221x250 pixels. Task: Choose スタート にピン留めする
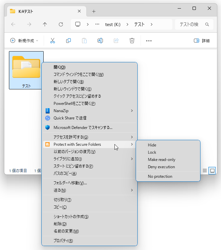[x=89, y=166]
